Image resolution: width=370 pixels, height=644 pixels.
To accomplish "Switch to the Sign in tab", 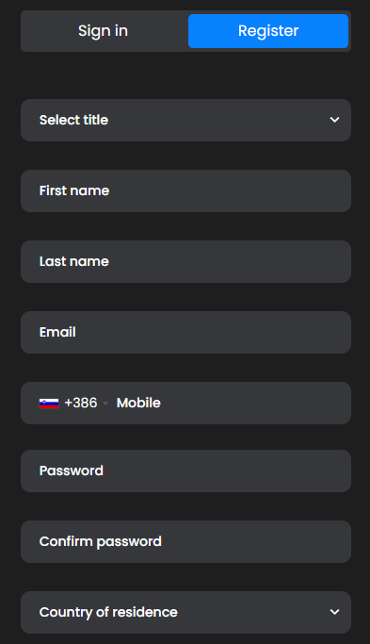I will pyautogui.click(x=103, y=31).
